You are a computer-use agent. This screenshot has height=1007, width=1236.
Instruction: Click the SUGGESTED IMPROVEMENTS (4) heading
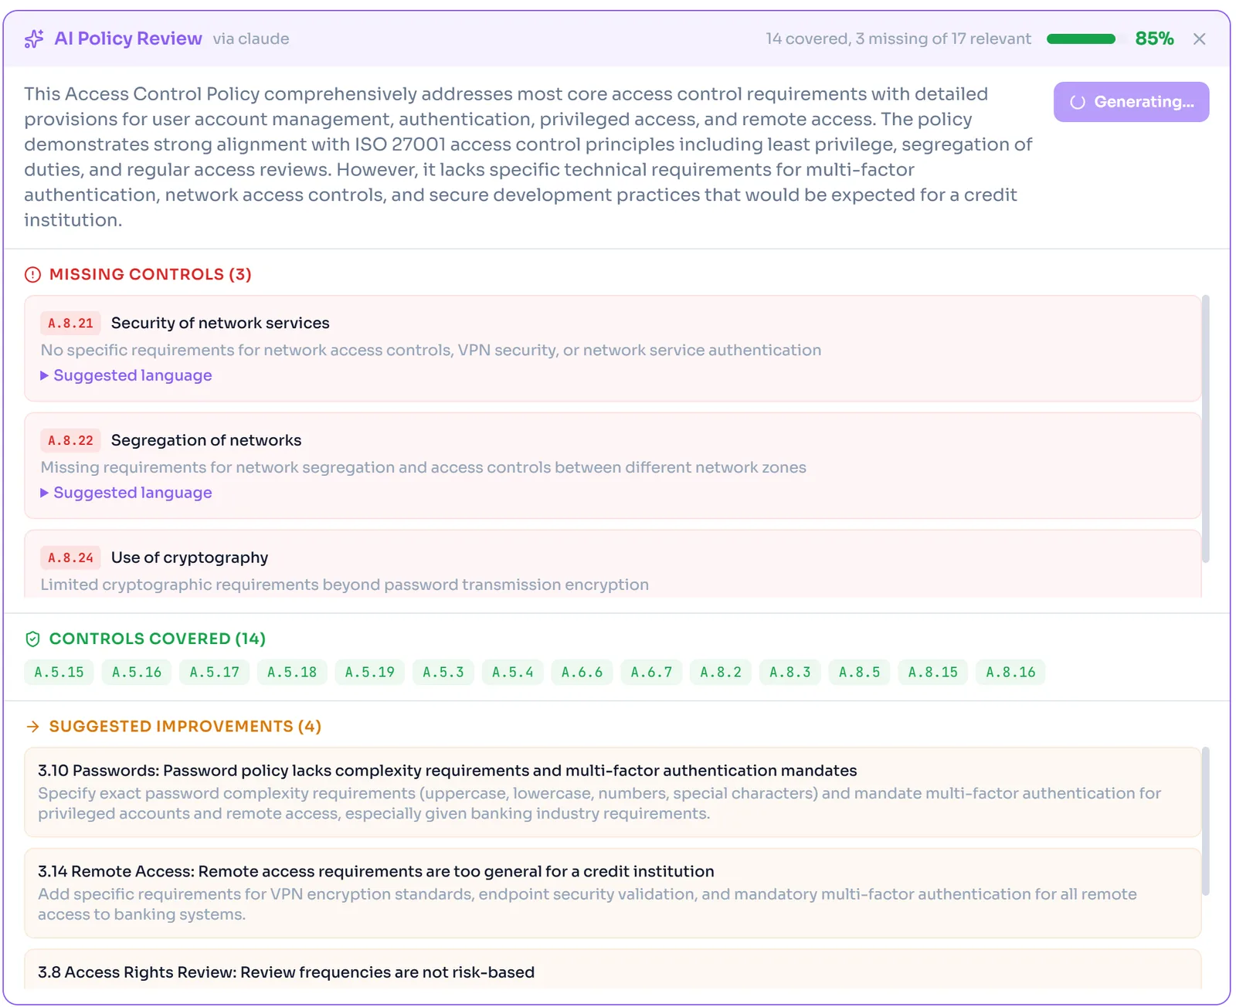click(185, 727)
